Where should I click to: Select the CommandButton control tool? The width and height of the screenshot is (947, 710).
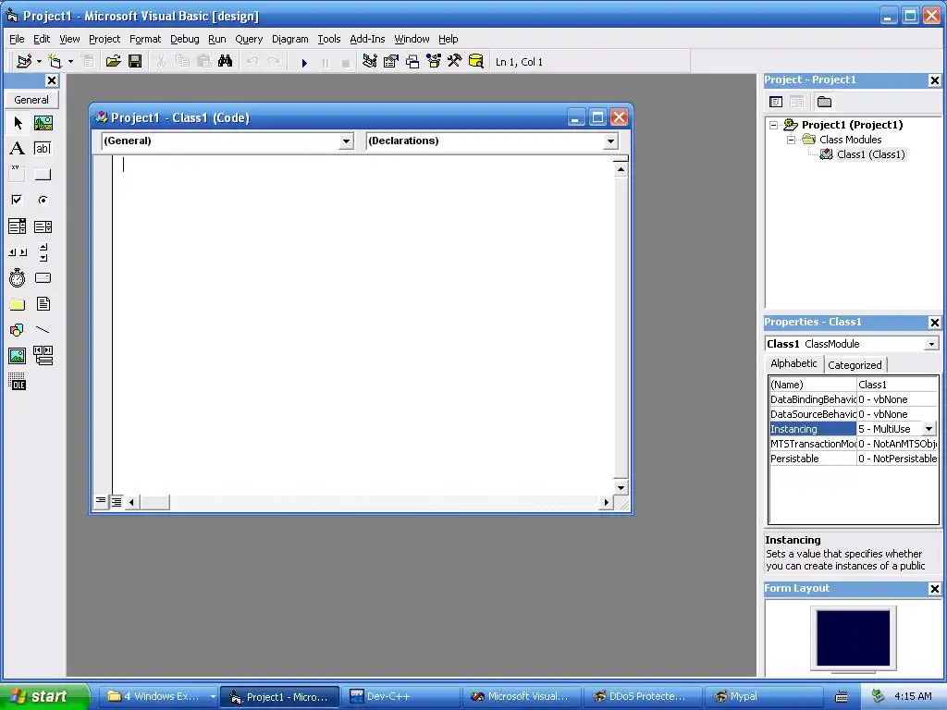43,175
